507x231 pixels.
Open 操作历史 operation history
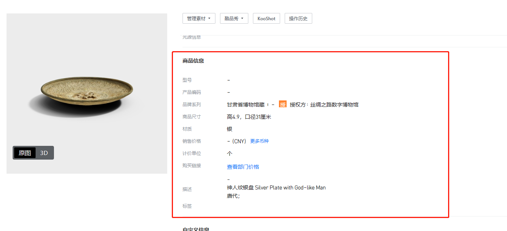298,18
